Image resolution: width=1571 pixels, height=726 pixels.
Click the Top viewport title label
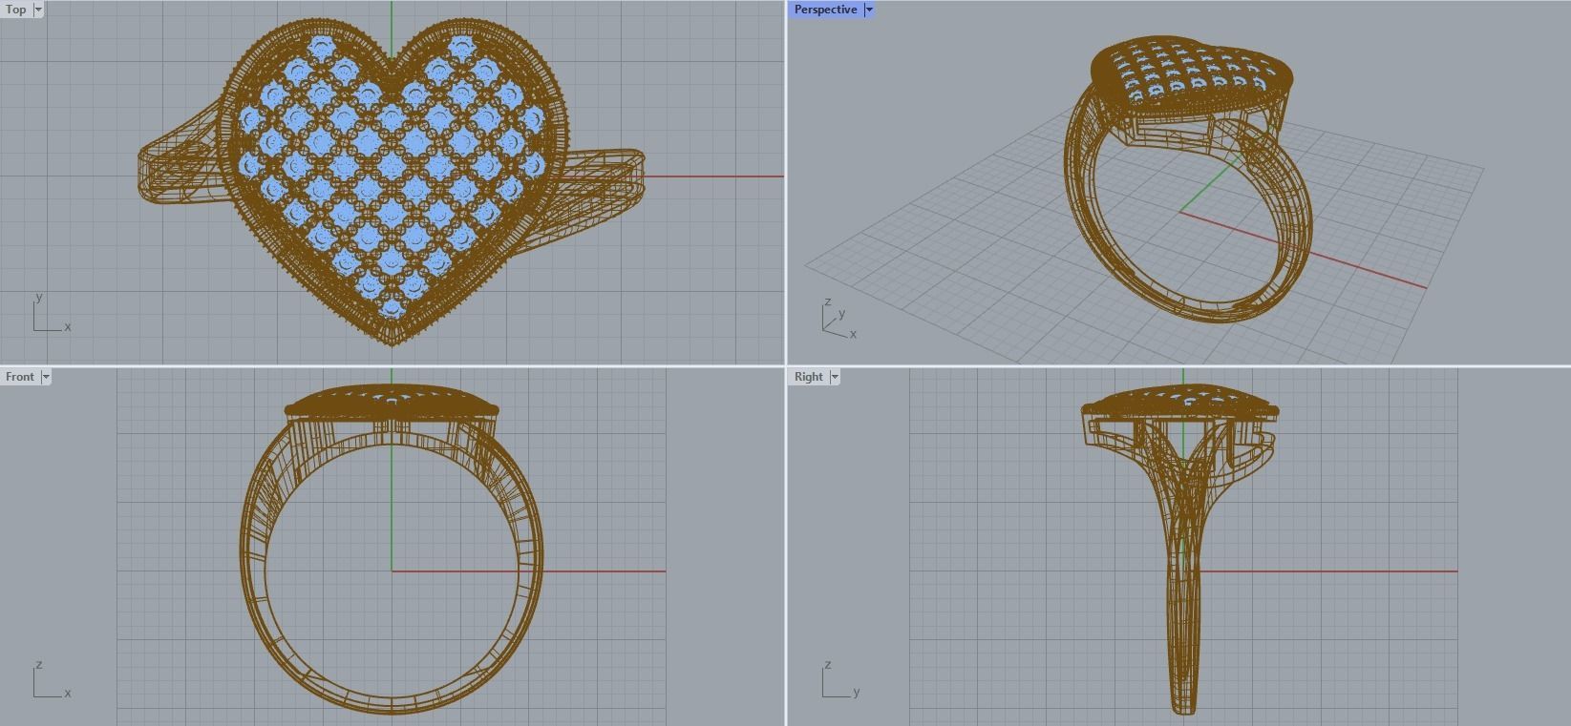[x=16, y=10]
